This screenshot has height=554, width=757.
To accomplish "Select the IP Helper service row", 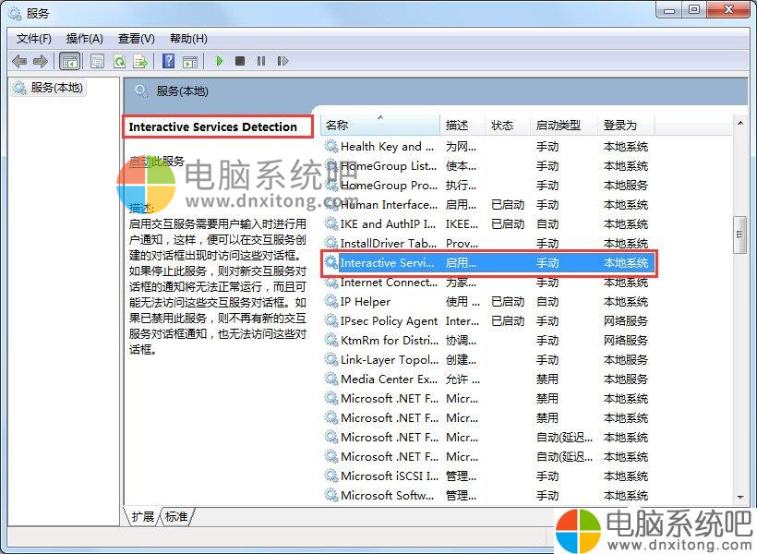I will (x=487, y=301).
